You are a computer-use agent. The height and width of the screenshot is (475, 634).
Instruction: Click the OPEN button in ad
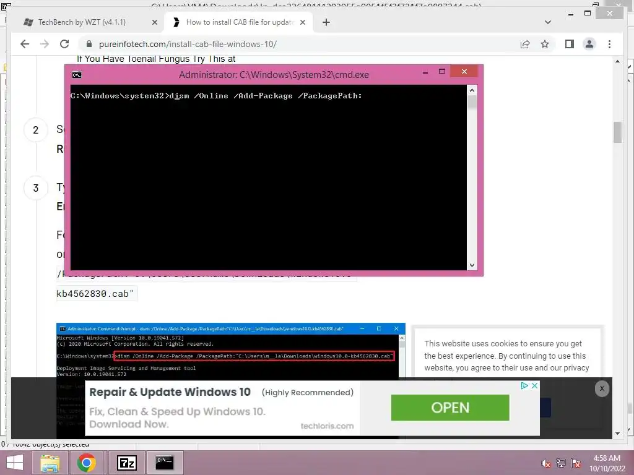tap(450, 408)
